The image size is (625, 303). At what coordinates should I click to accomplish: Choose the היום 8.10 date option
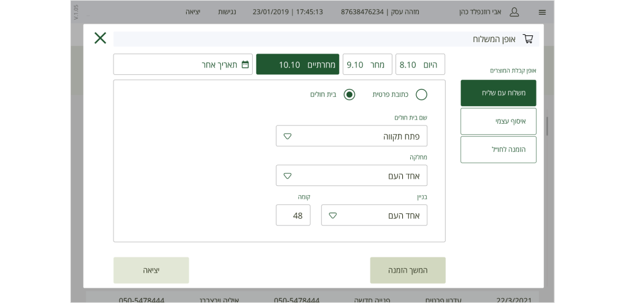pyautogui.click(x=420, y=65)
